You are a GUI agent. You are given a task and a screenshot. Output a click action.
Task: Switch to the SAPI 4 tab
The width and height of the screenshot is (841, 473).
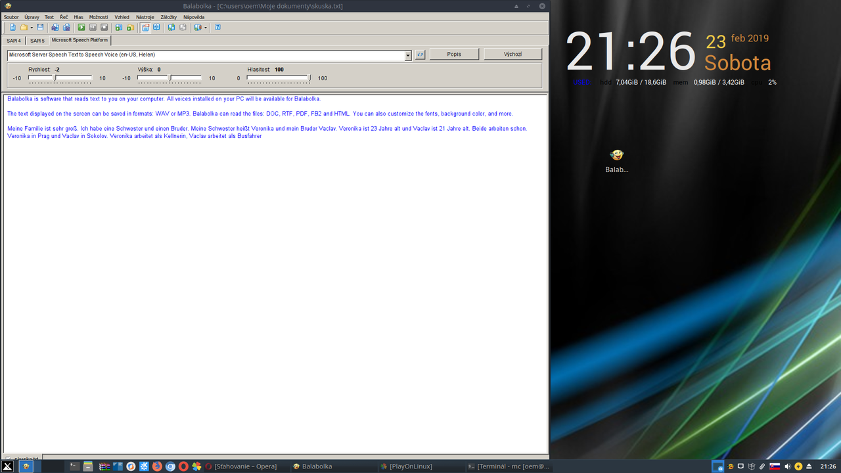coord(14,41)
